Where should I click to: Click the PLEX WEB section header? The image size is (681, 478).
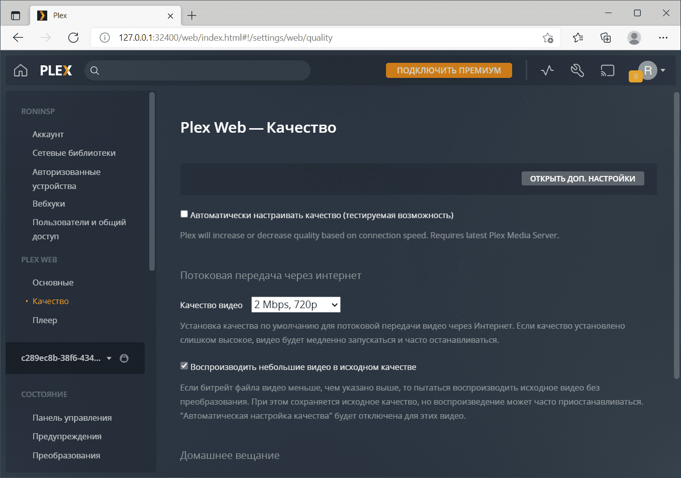click(x=39, y=259)
